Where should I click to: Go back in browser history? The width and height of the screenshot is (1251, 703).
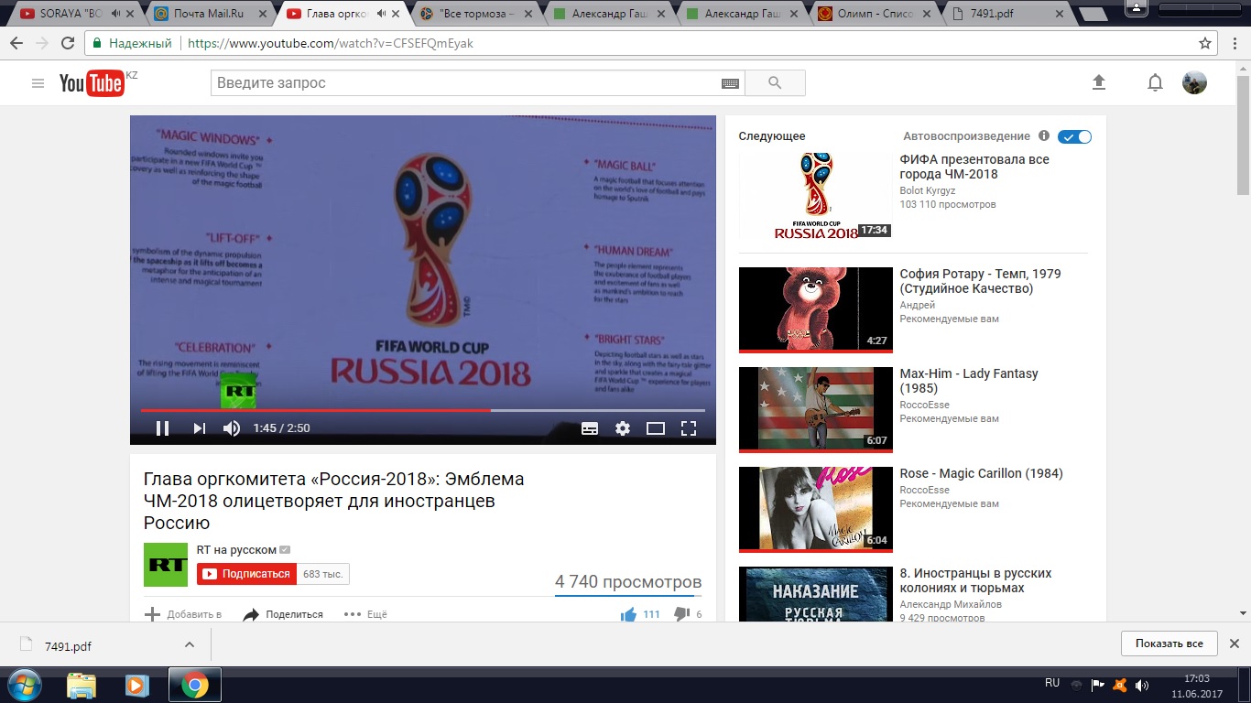pos(16,43)
